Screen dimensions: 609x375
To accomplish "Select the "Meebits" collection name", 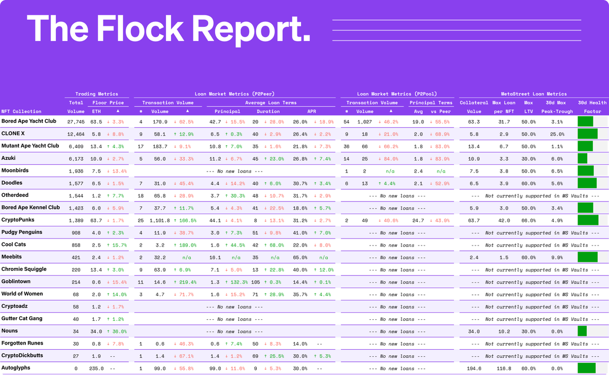I will coord(12,257).
